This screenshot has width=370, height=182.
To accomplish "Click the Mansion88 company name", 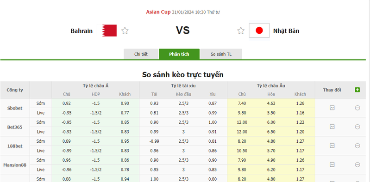I will coord(15,165).
